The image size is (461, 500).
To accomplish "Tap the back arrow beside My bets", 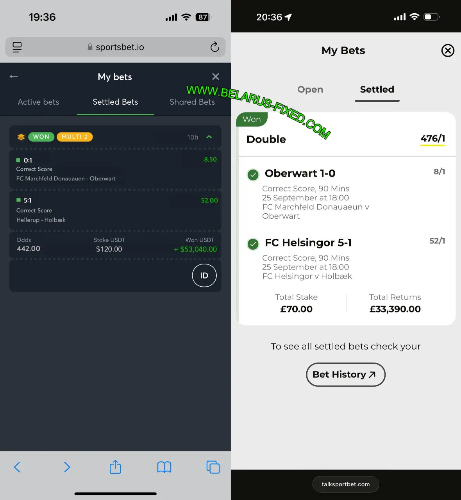I will coord(14,77).
